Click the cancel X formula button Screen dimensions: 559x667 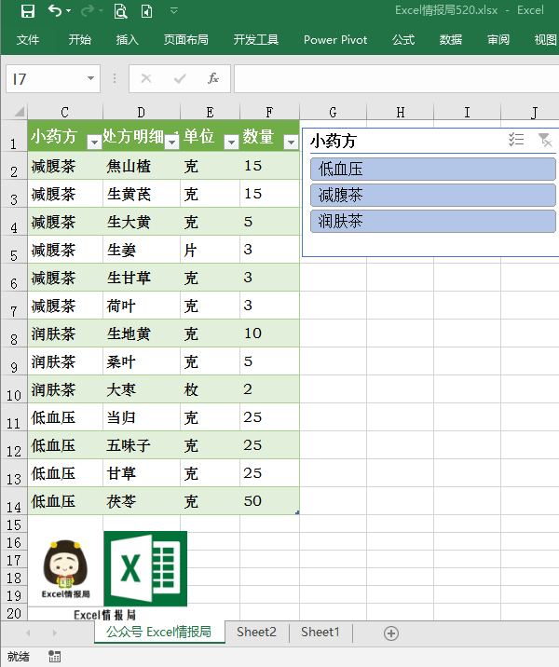(x=146, y=78)
